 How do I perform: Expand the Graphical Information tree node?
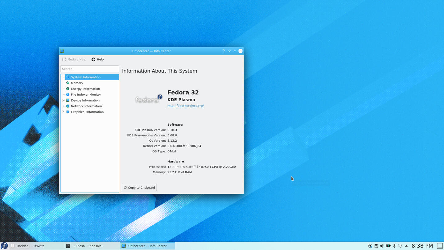[63, 112]
